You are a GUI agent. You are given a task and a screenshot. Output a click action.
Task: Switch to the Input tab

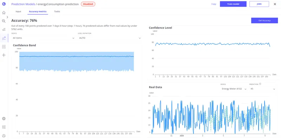pyautogui.click(x=18, y=12)
